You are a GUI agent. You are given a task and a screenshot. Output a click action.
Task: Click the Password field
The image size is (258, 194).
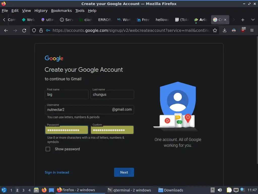(67, 130)
